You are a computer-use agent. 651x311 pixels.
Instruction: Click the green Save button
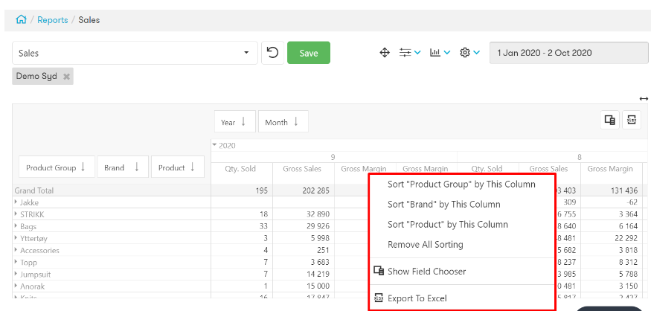point(309,53)
